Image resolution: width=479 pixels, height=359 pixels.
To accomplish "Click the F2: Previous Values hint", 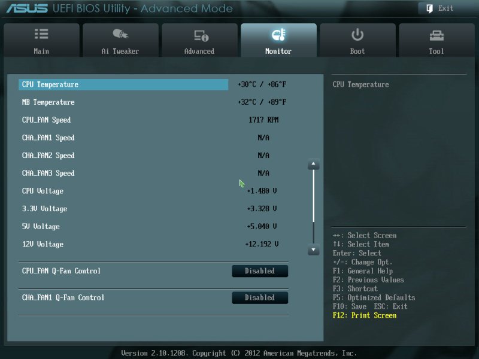I will point(368,280).
